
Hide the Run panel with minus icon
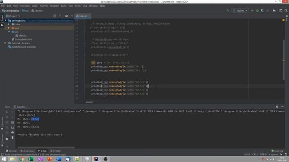pos(282,107)
